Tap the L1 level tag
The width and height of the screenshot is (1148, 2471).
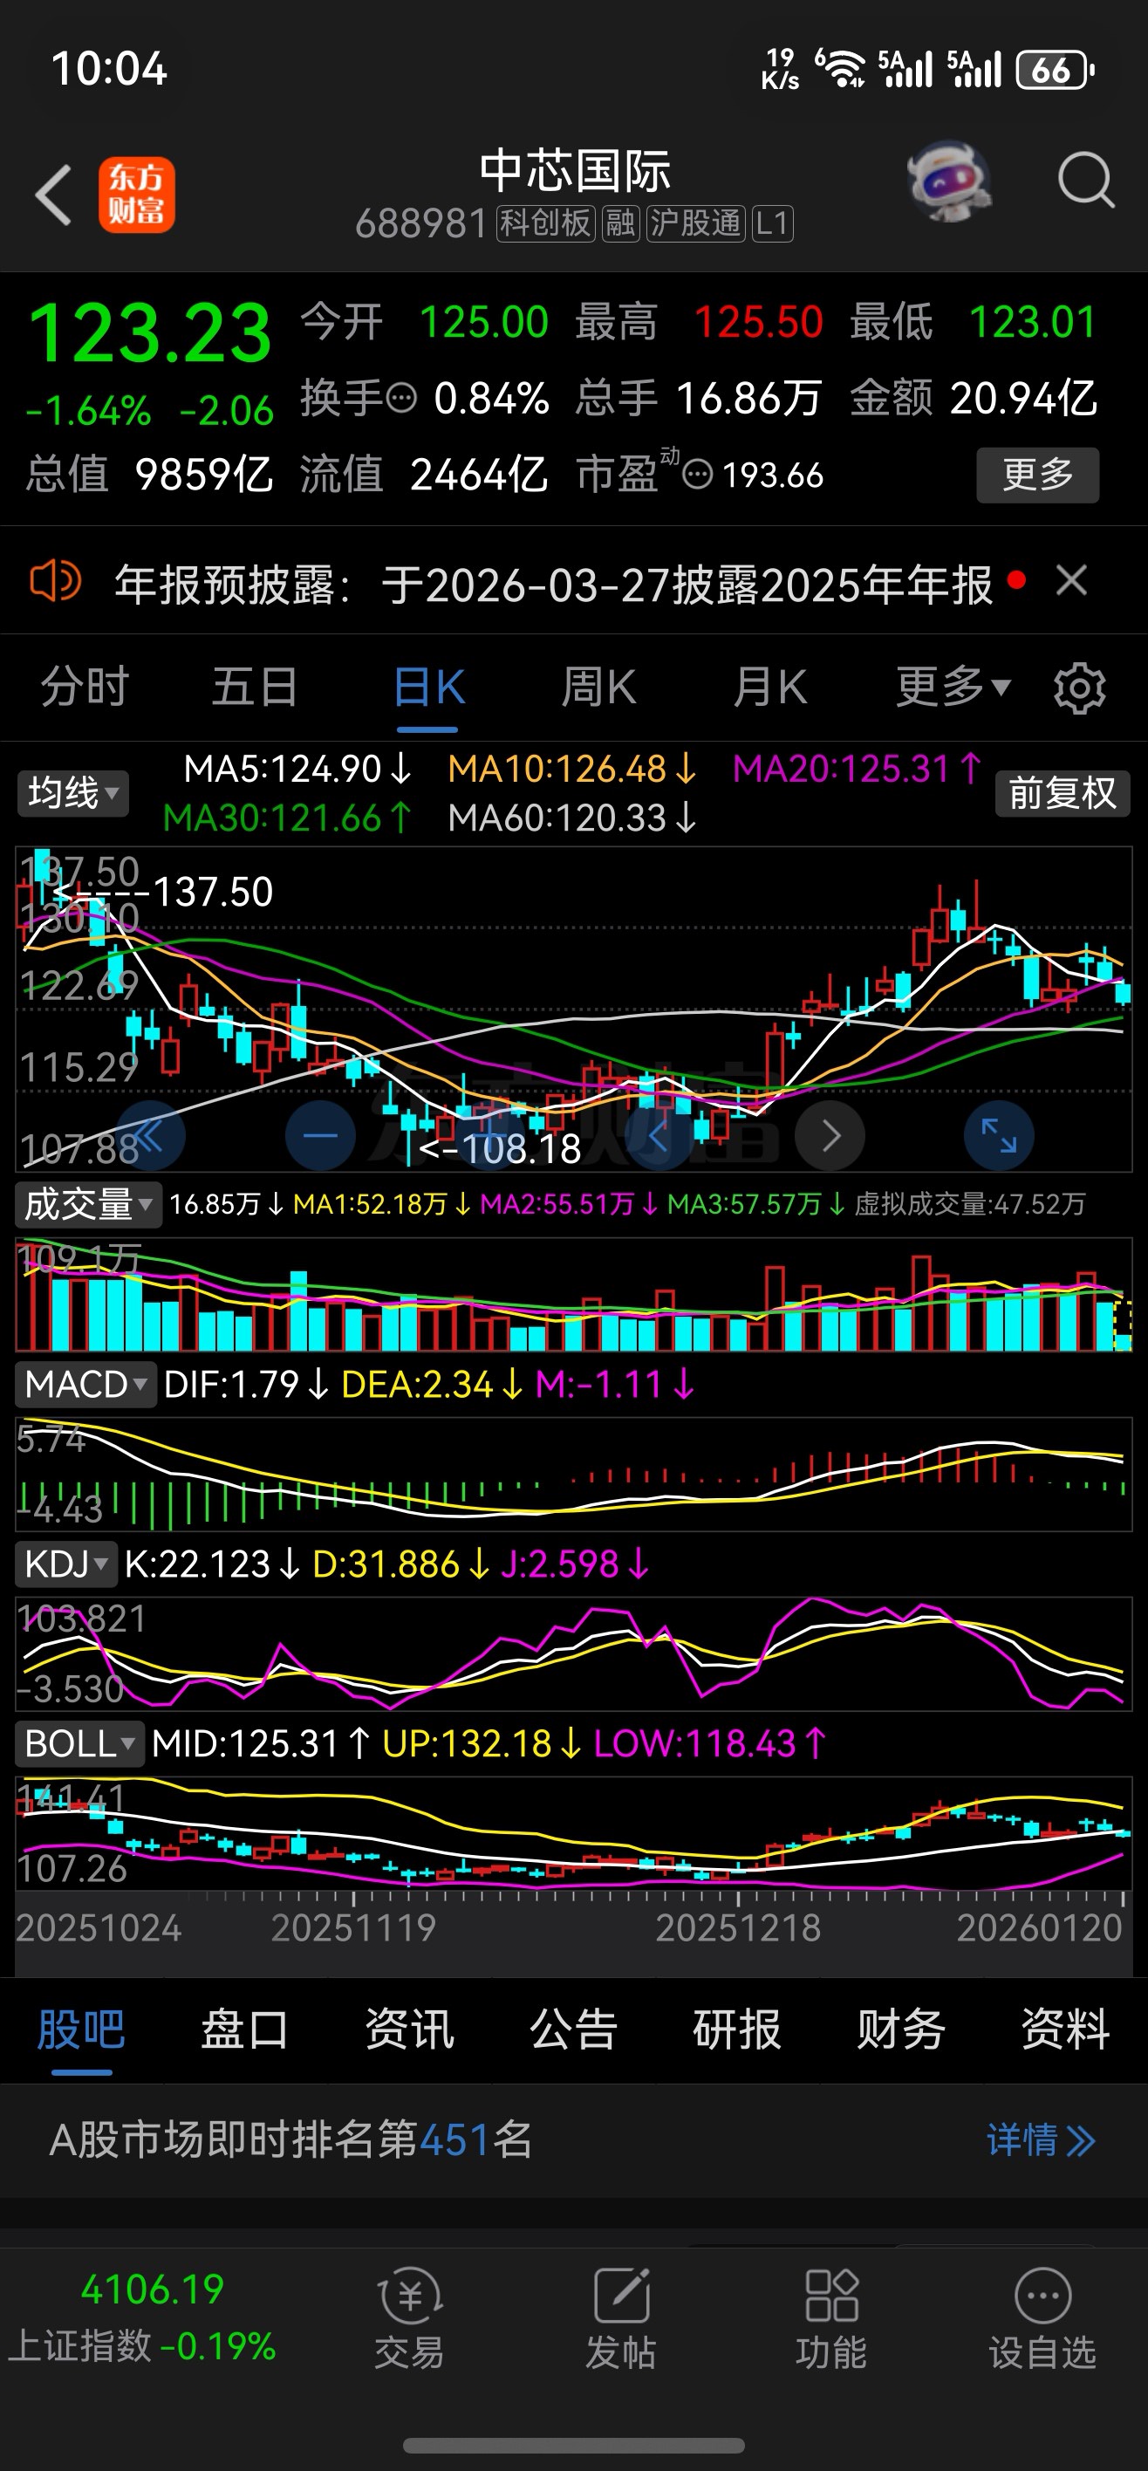pyautogui.click(x=772, y=223)
